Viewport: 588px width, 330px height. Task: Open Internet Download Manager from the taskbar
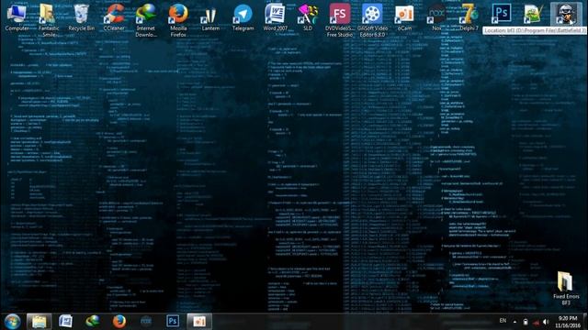point(92,322)
